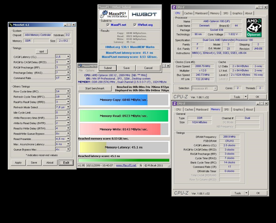Image resolution: width=276 pixels, height=223 pixels.
Task: Open Queue Bypass Max dropdown
Action: point(68,149)
